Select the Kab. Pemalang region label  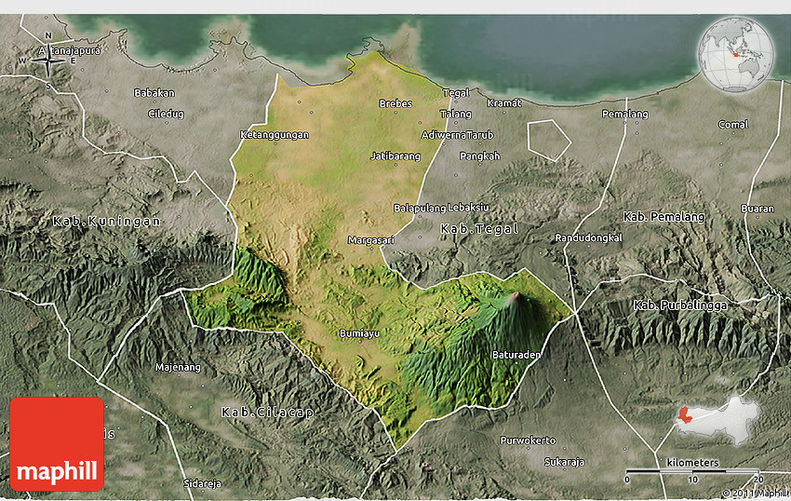(x=664, y=216)
